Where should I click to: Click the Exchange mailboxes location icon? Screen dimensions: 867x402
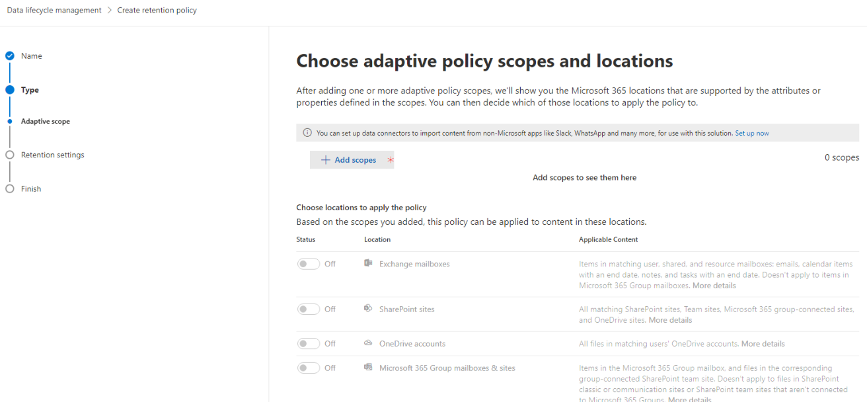click(x=368, y=263)
